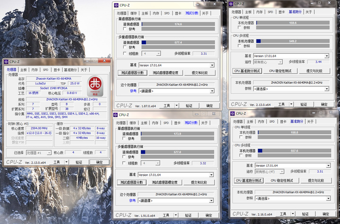Image resolution: width=340 pixels, height=224 pixels.
Task: Switch to 基准跑分 tab in 2.13.0 processor-tab window
Action: click(x=70, y=69)
